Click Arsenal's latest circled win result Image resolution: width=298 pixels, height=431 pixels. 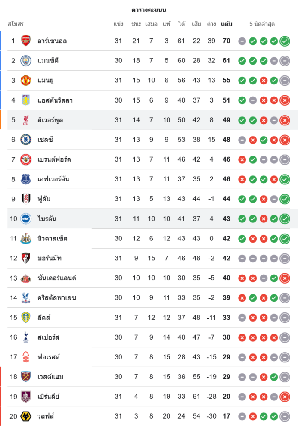pyautogui.click(x=285, y=41)
